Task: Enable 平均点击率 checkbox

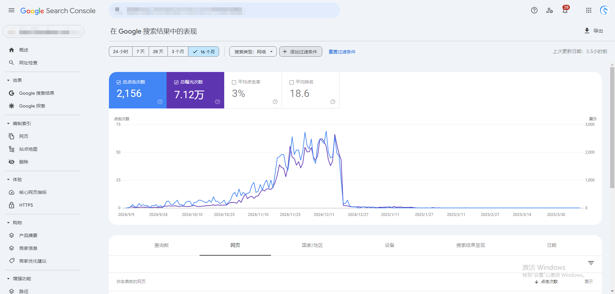Action: (234, 82)
